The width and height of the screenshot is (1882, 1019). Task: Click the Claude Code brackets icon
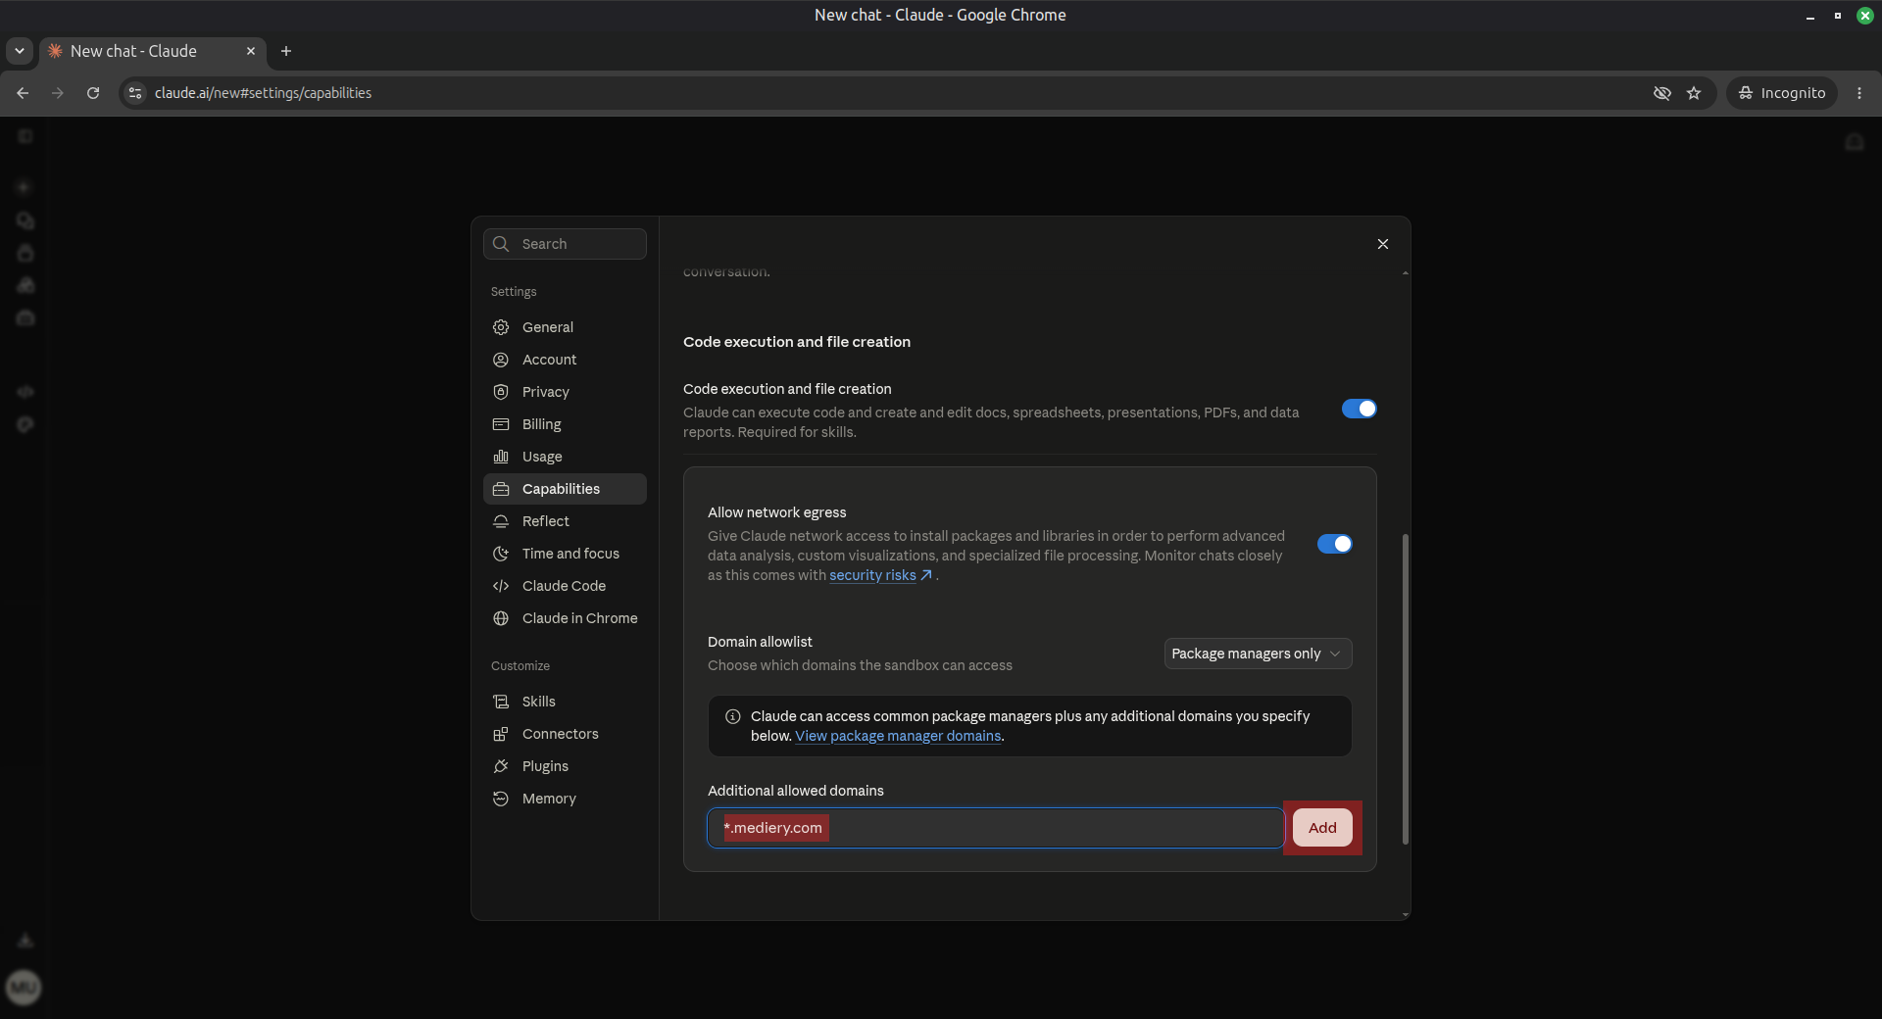(x=501, y=586)
